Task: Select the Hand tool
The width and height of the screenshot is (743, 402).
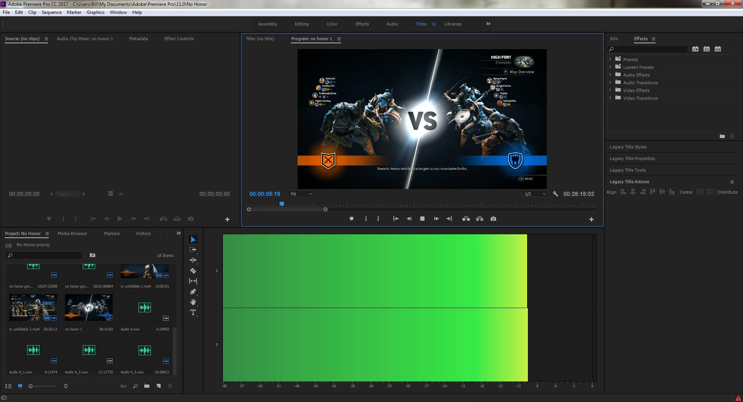Action: [x=193, y=302]
